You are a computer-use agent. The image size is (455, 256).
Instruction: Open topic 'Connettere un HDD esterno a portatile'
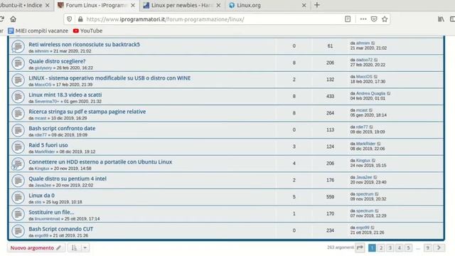pos(100,162)
